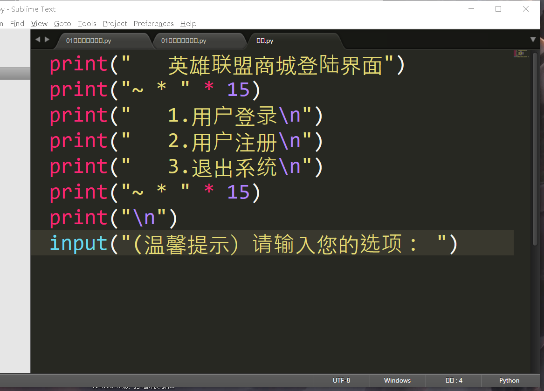The image size is (544, 391).
Task: Click the line with 1.用户登录
Action: coord(186,116)
